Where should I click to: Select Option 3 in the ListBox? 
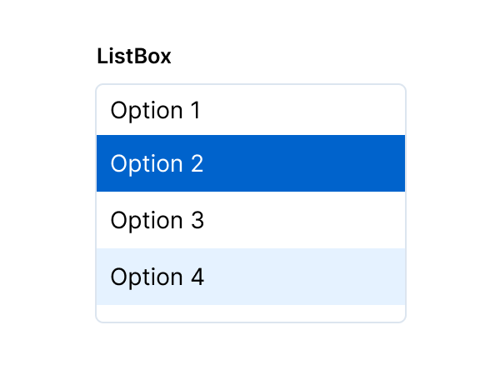[250, 220]
